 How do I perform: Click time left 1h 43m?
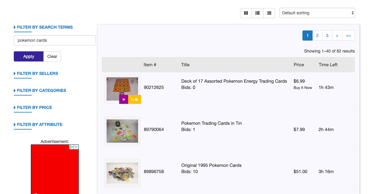pyautogui.click(x=326, y=87)
